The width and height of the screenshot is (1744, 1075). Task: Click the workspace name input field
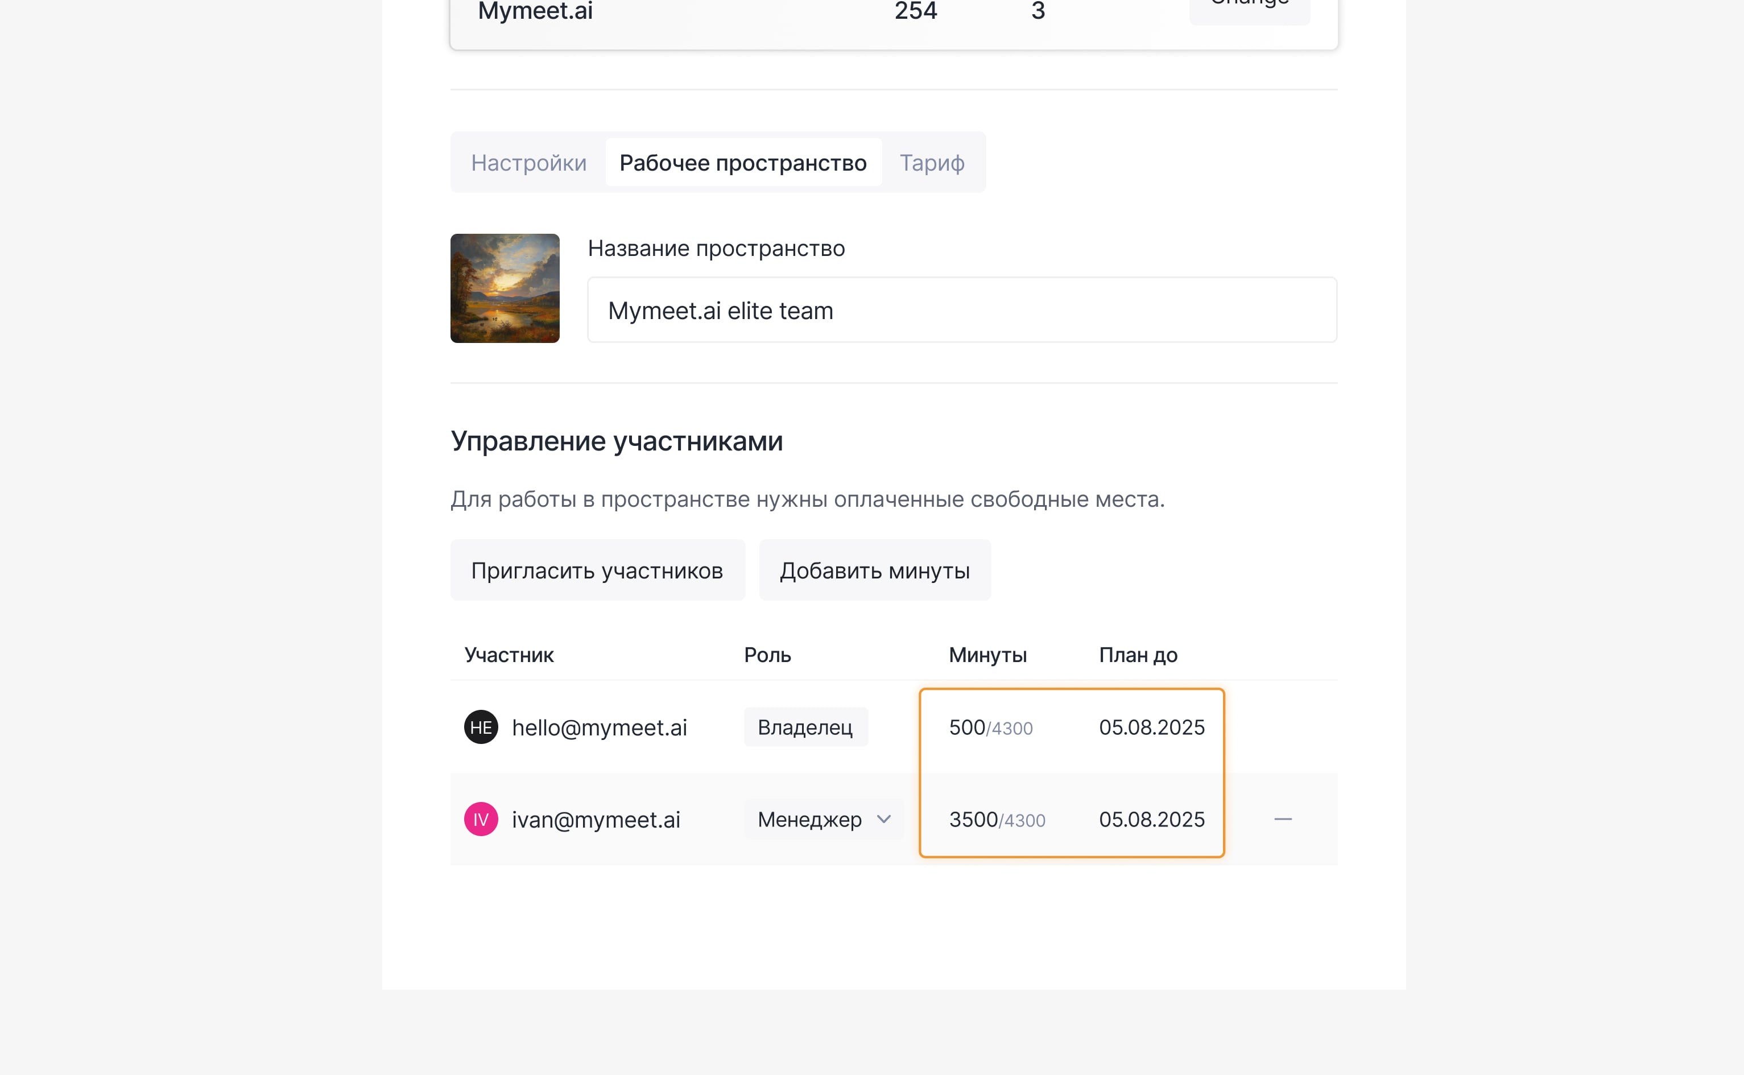click(x=961, y=310)
